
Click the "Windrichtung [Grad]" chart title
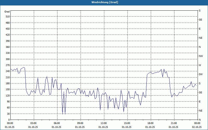click(x=105, y=2)
